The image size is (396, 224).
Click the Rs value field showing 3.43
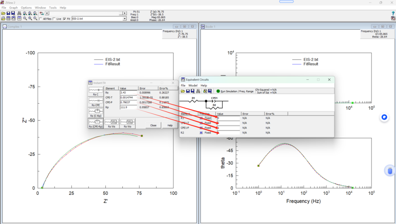coord(129,92)
